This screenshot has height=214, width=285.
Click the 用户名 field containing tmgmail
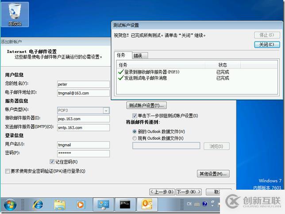point(84,145)
